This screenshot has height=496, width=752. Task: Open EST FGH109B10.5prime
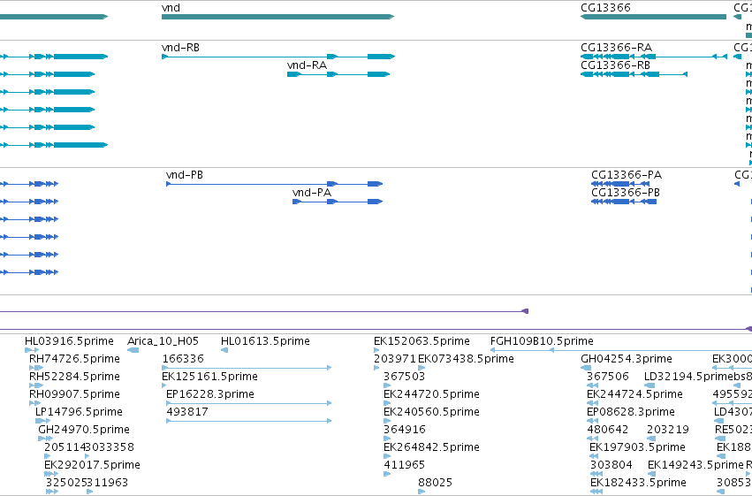coord(542,341)
